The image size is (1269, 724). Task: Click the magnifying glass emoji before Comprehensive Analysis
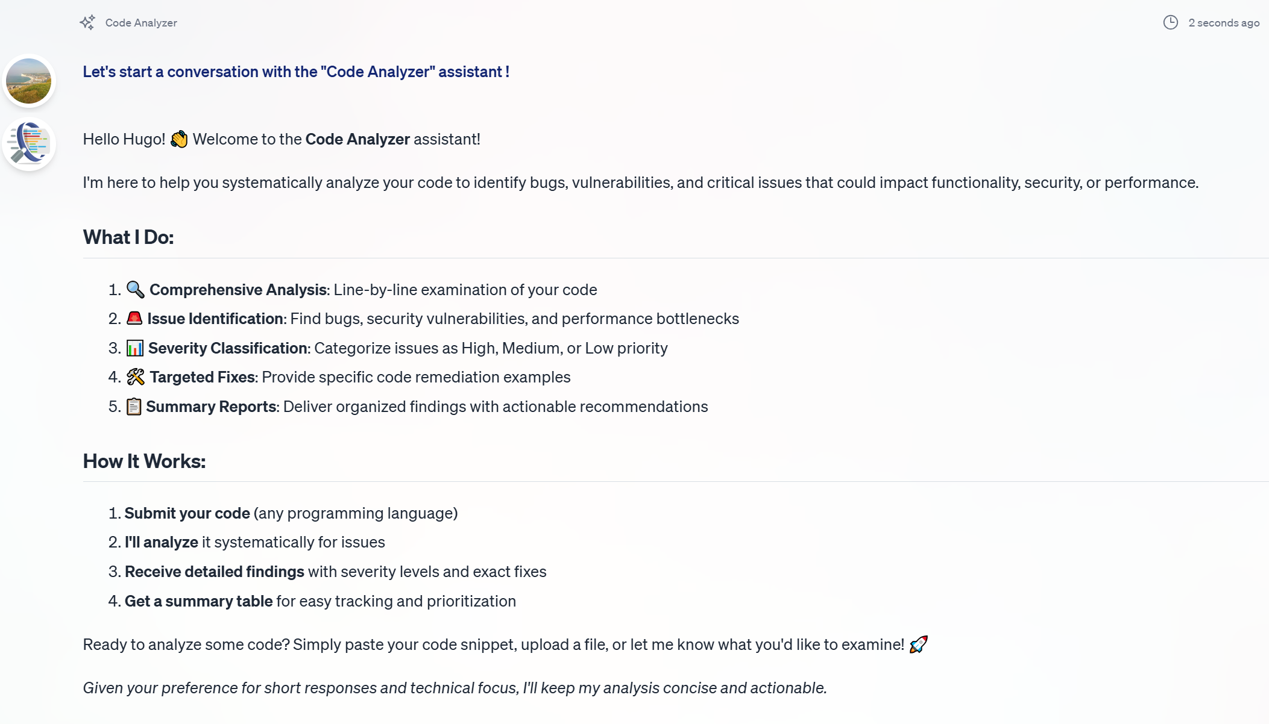[135, 289]
